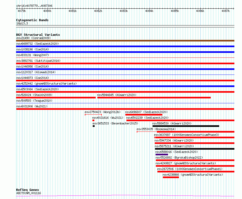Select nsv833131 (Wong2007) label
The width and height of the screenshot is (242, 199).
point(33,55)
